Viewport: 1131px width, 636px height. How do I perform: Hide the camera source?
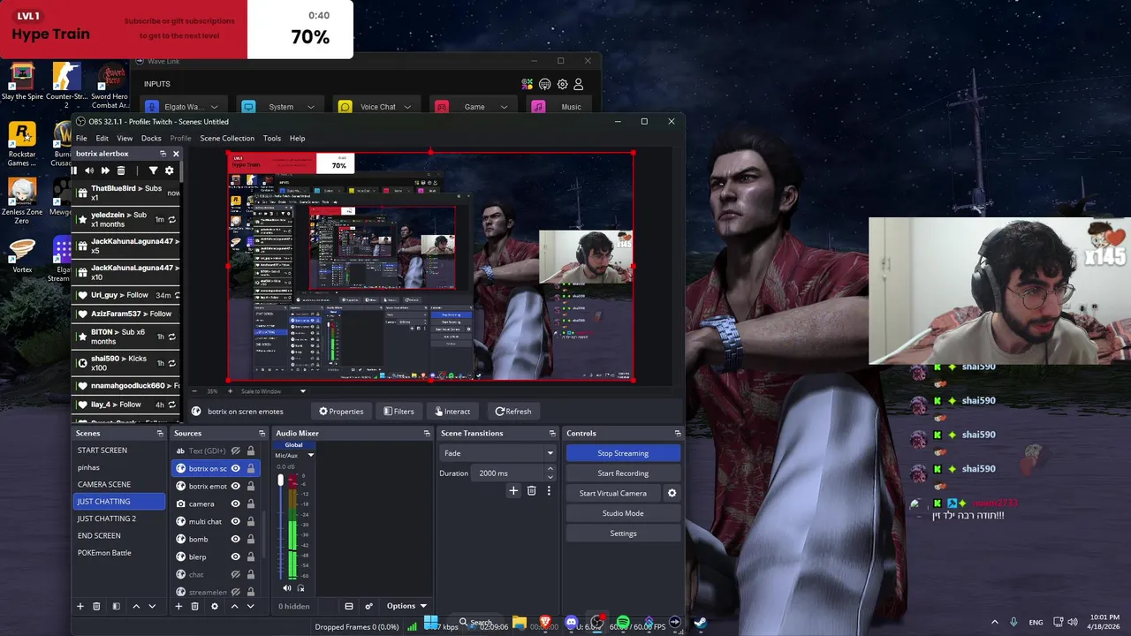click(x=235, y=503)
